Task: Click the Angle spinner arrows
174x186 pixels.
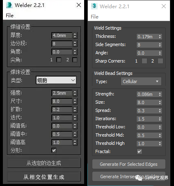Action: coord(160,53)
